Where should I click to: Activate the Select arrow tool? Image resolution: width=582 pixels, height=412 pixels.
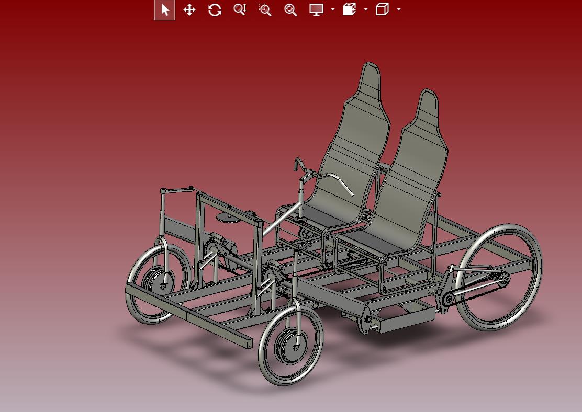tap(165, 9)
